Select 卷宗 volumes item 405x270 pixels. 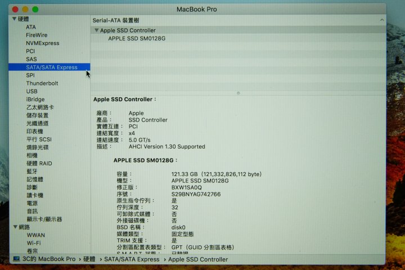pyautogui.click(x=32, y=251)
